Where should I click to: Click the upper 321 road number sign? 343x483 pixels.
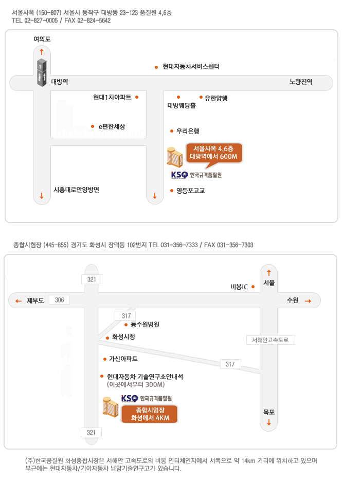tap(92, 280)
